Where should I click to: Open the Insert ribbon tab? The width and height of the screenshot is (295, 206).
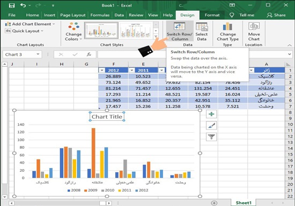[x=49, y=15]
